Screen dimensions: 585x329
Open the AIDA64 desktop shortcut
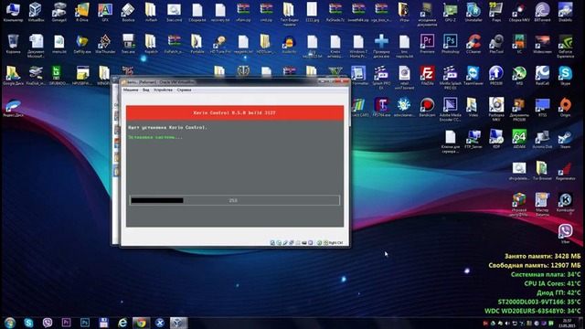(x=519, y=139)
